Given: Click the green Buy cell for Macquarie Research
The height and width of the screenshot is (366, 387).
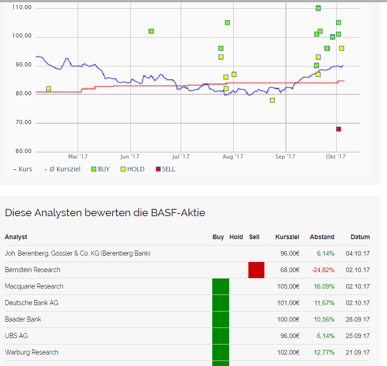Looking at the screenshot, I should coord(220,286).
